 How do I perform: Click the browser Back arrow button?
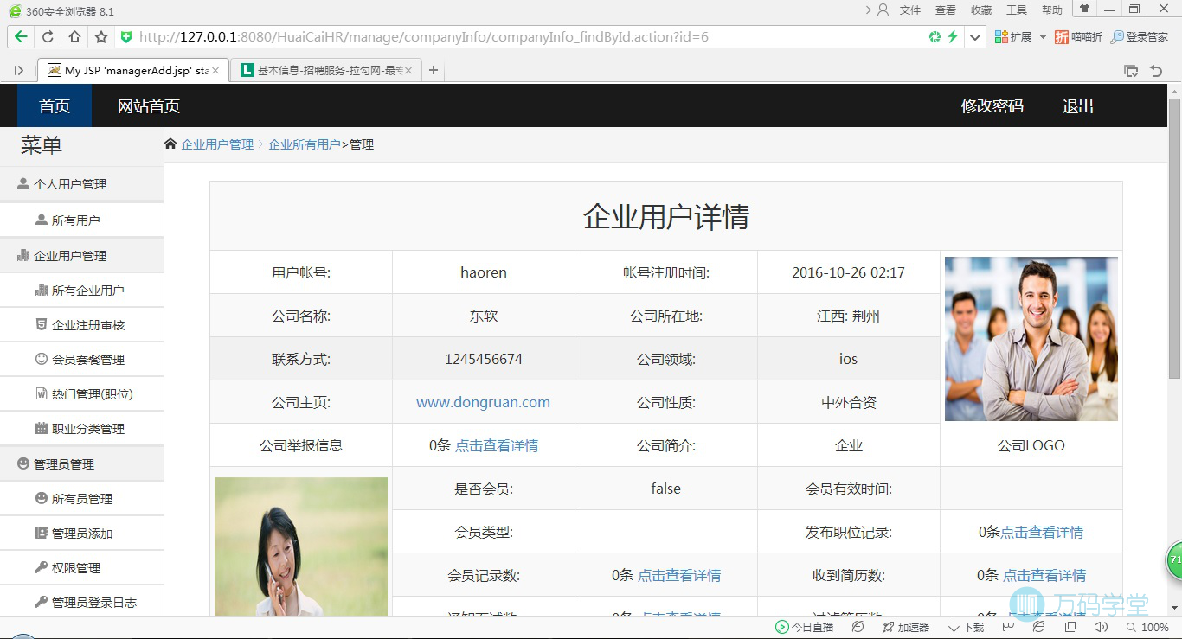point(21,37)
